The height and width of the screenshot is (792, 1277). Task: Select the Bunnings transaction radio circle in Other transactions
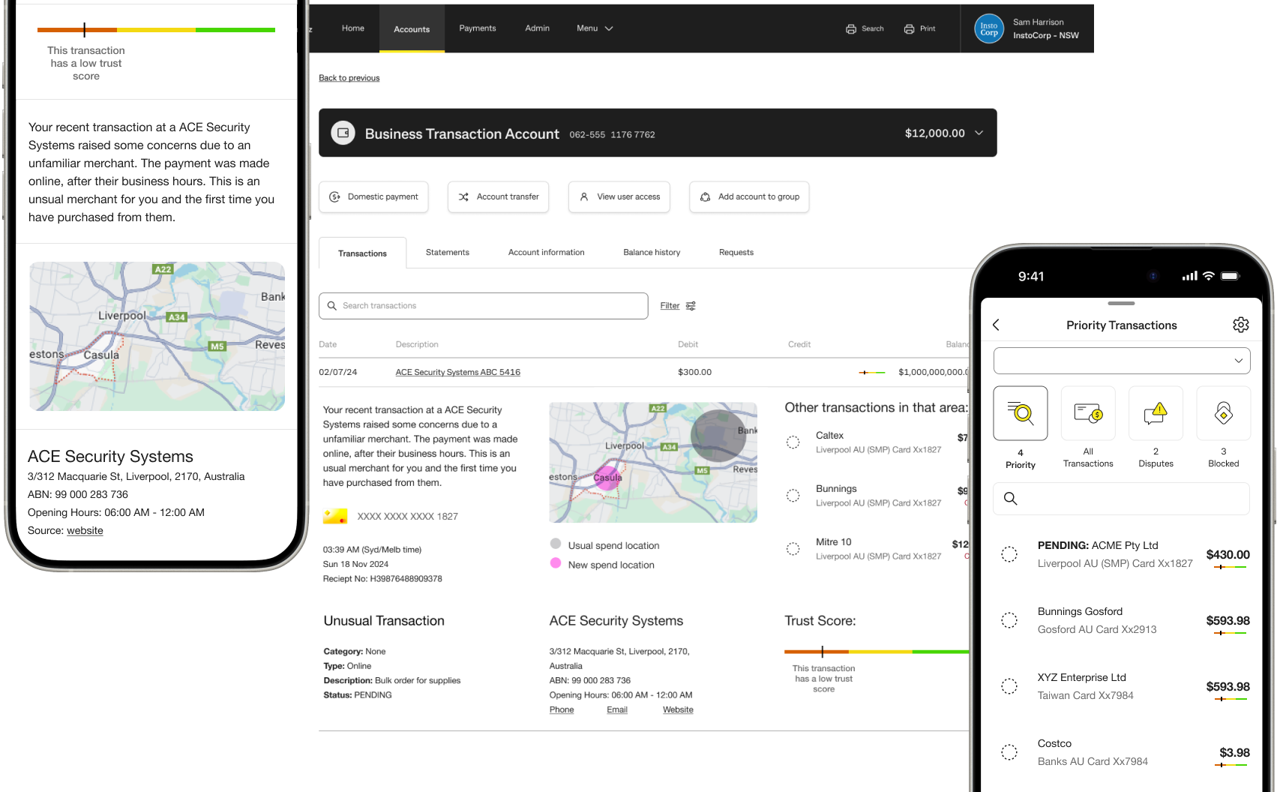(793, 496)
